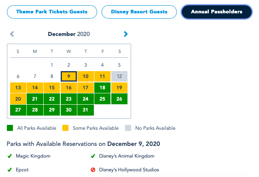Go to previous month with left arrow

click(12, 34)
